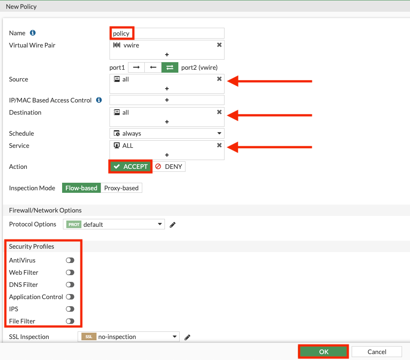The height and width of the screenshot is (360, 410).
Task: Click the SSL badge in SSL Inspection
Action: click(x=89, y=337)
